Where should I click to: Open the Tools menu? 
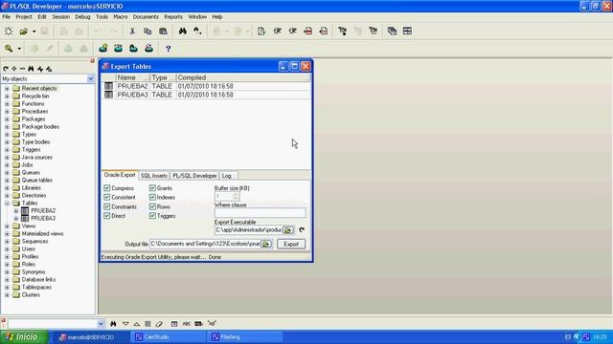pyautogui.click(x=102, y=17)
